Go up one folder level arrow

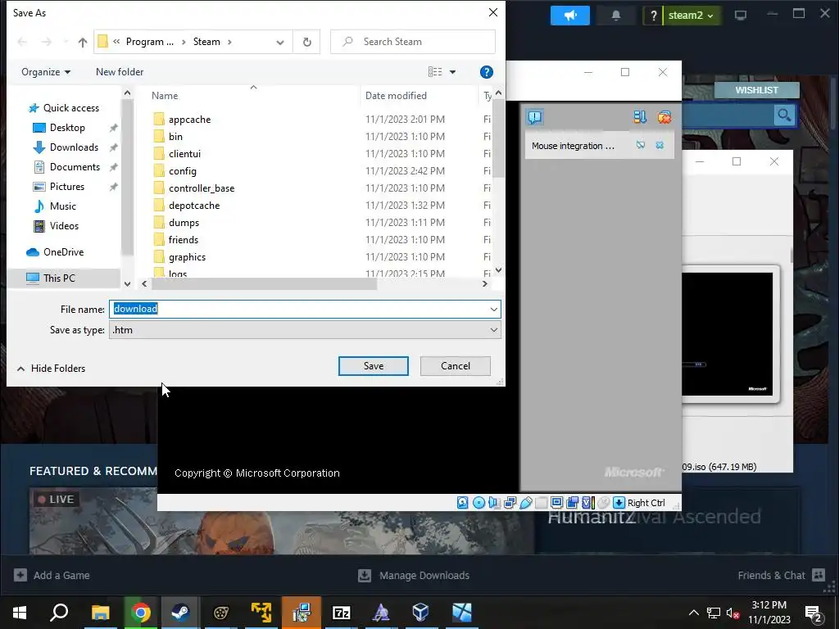coord(83,42)
